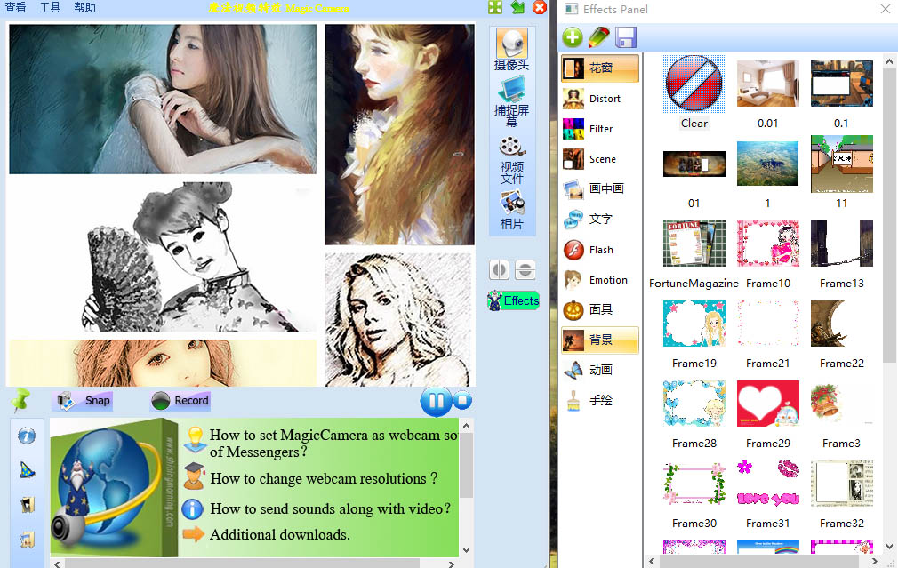Apply the Frame19 thumbnail
This screenshot has height=568, width=898.
[694, 324]
